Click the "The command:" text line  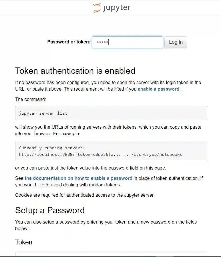click(31, 99)
